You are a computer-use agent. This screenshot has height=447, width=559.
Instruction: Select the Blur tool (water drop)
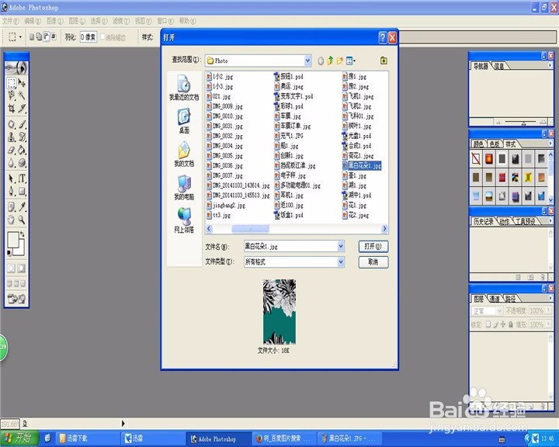pyautogui.click(x=12, y=162)
